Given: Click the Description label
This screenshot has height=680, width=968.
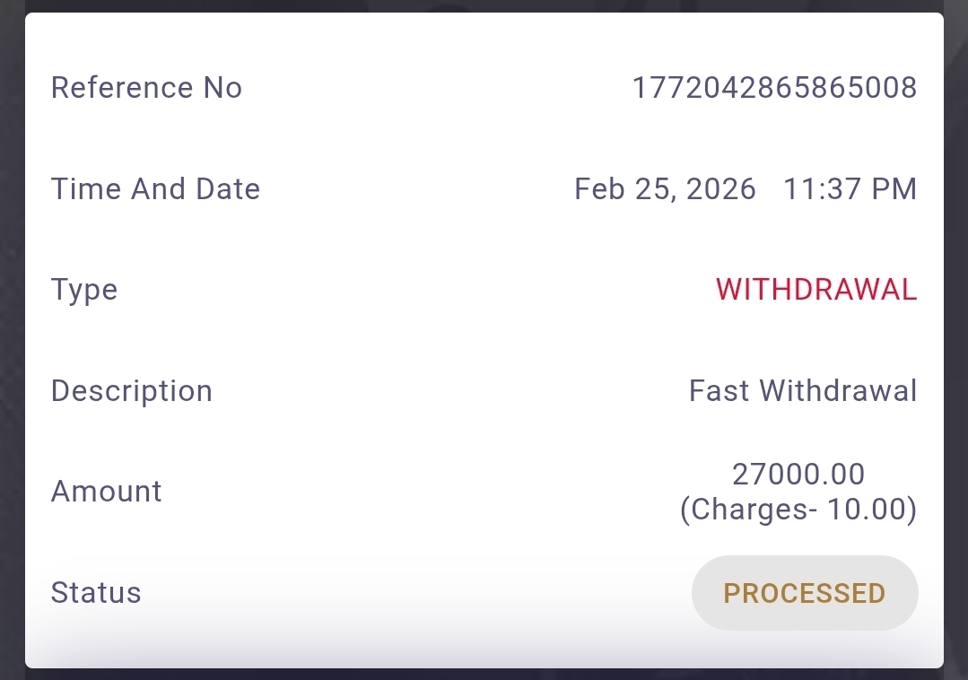Looking at the screenshot, I should click(x=132, y=391).
